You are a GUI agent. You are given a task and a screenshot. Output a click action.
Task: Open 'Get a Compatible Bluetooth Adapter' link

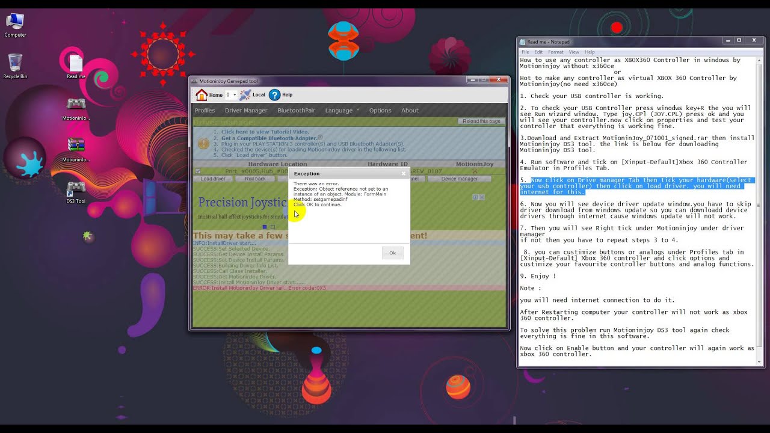click(269, 138)
